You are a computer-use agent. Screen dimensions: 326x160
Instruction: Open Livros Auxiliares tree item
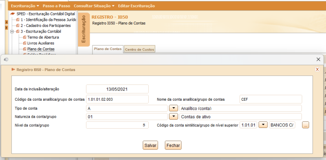coord(41,43)
